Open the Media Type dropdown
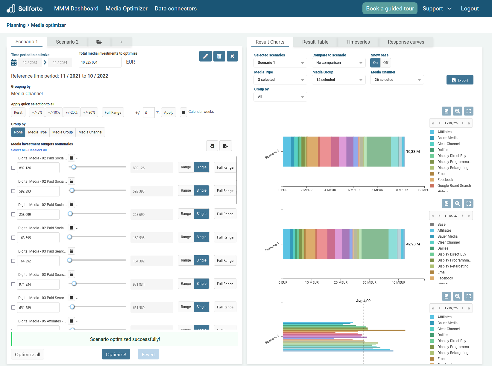This screenshot has width=492, height=366. coord(280,80)
